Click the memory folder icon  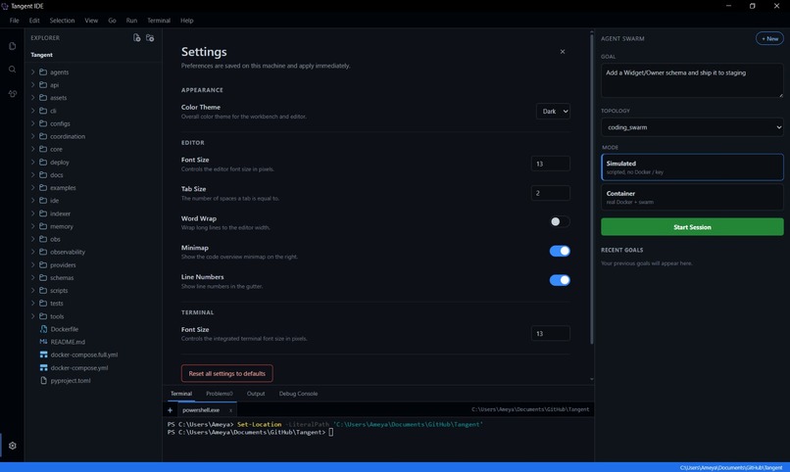[43, 226]
